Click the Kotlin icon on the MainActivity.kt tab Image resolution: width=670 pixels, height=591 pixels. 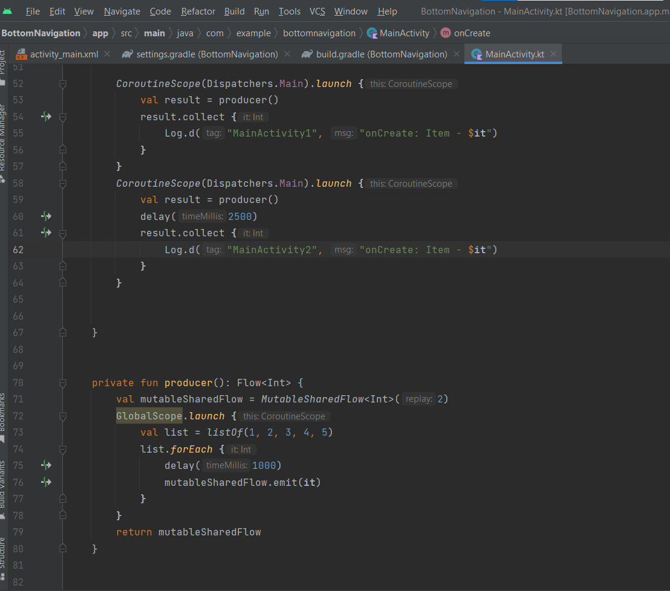point(478,54)
